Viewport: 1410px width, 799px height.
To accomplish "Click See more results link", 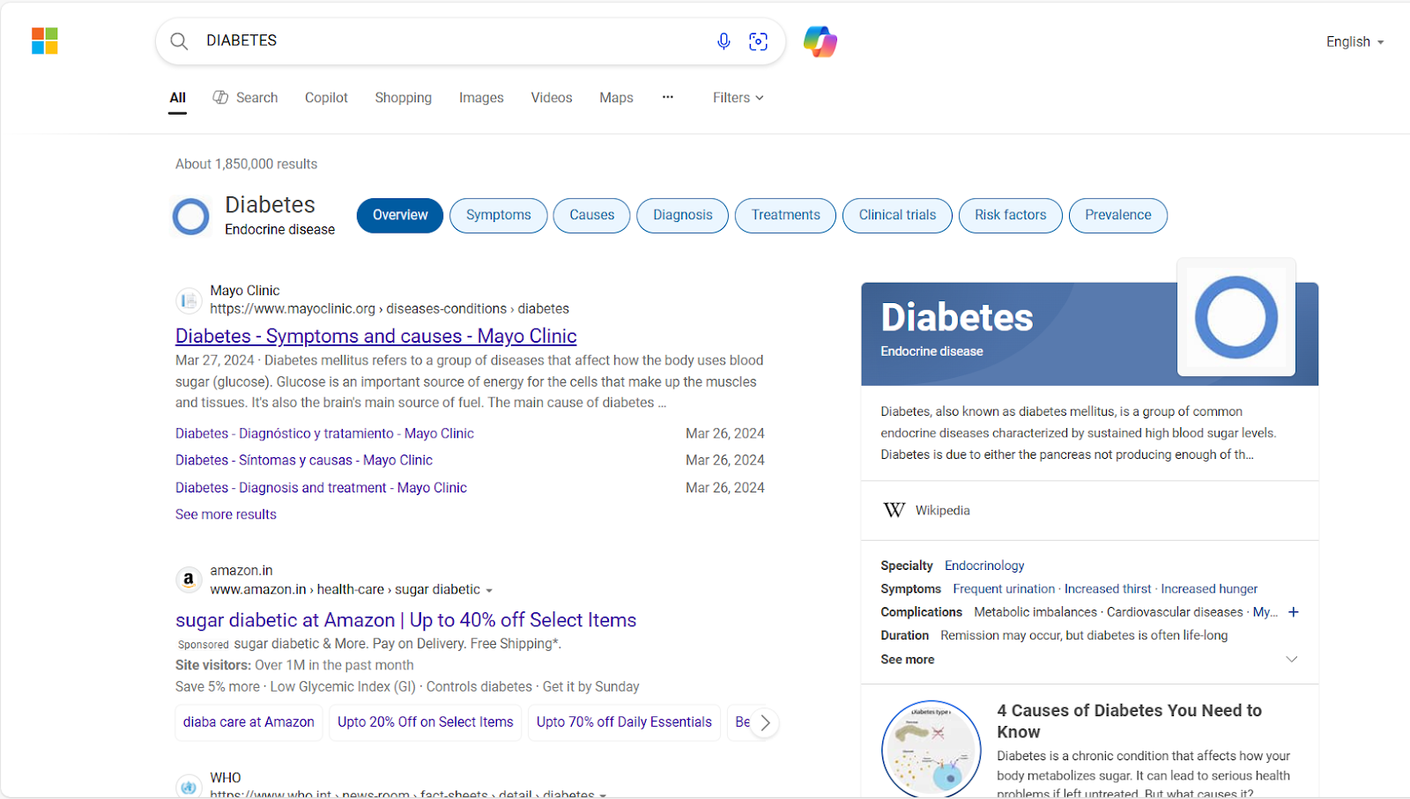I will coord(226,514).
